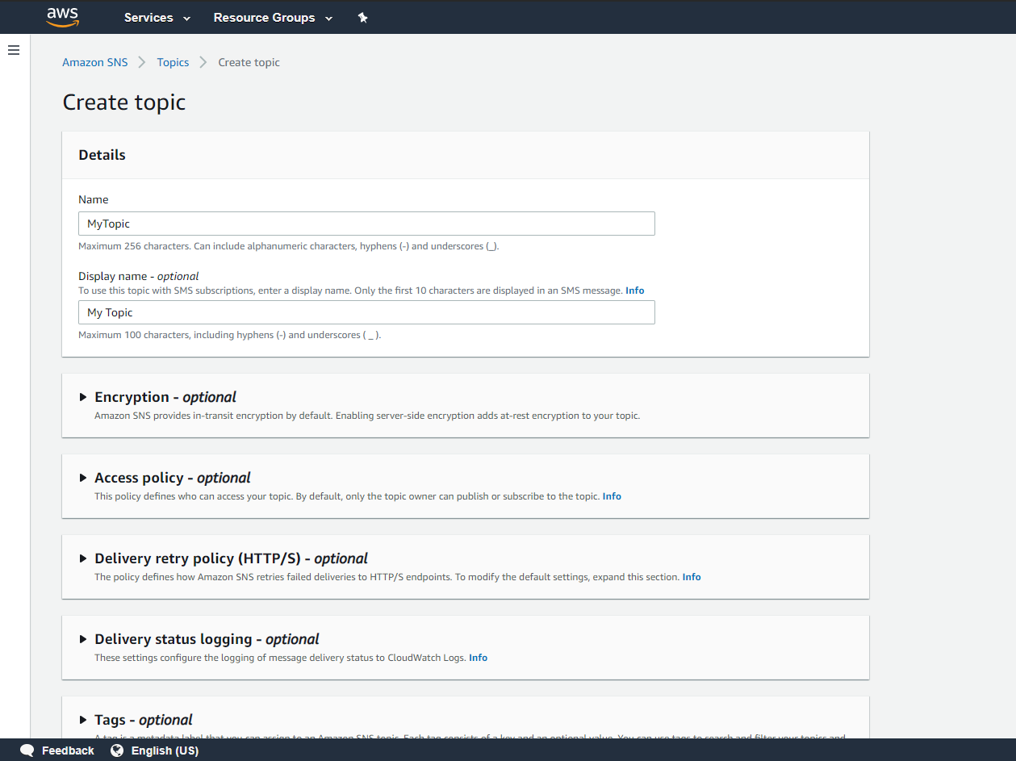Open the Resource Groups dropdown menu

pyautogui.click(x=273, y=18)
